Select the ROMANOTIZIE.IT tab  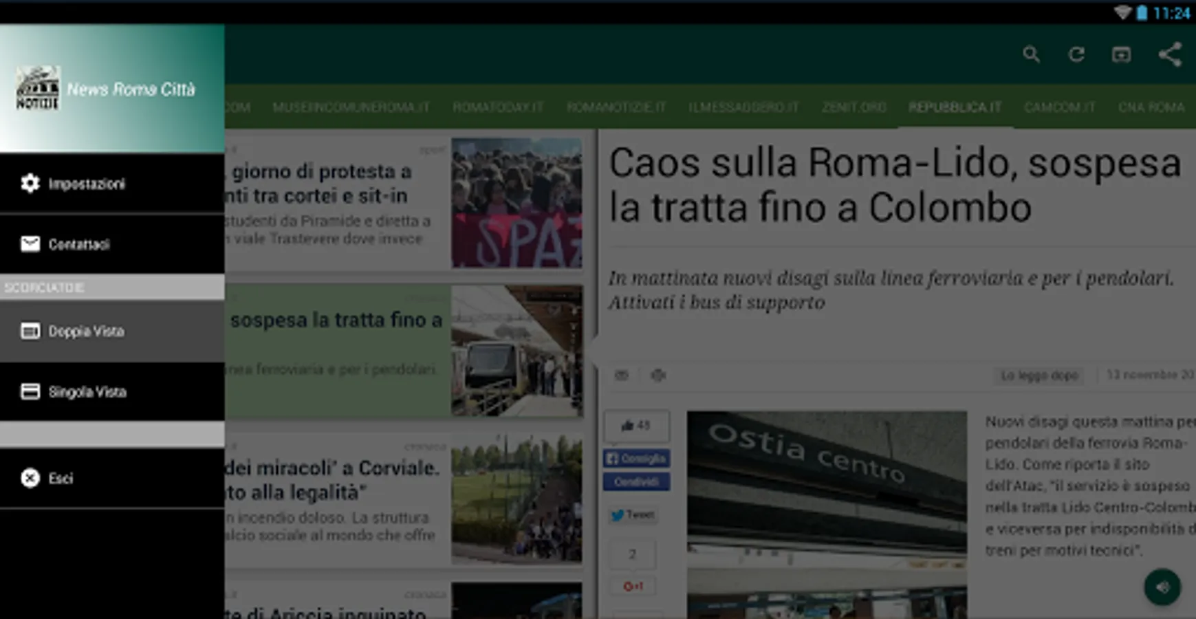click(x=616, y=107)
